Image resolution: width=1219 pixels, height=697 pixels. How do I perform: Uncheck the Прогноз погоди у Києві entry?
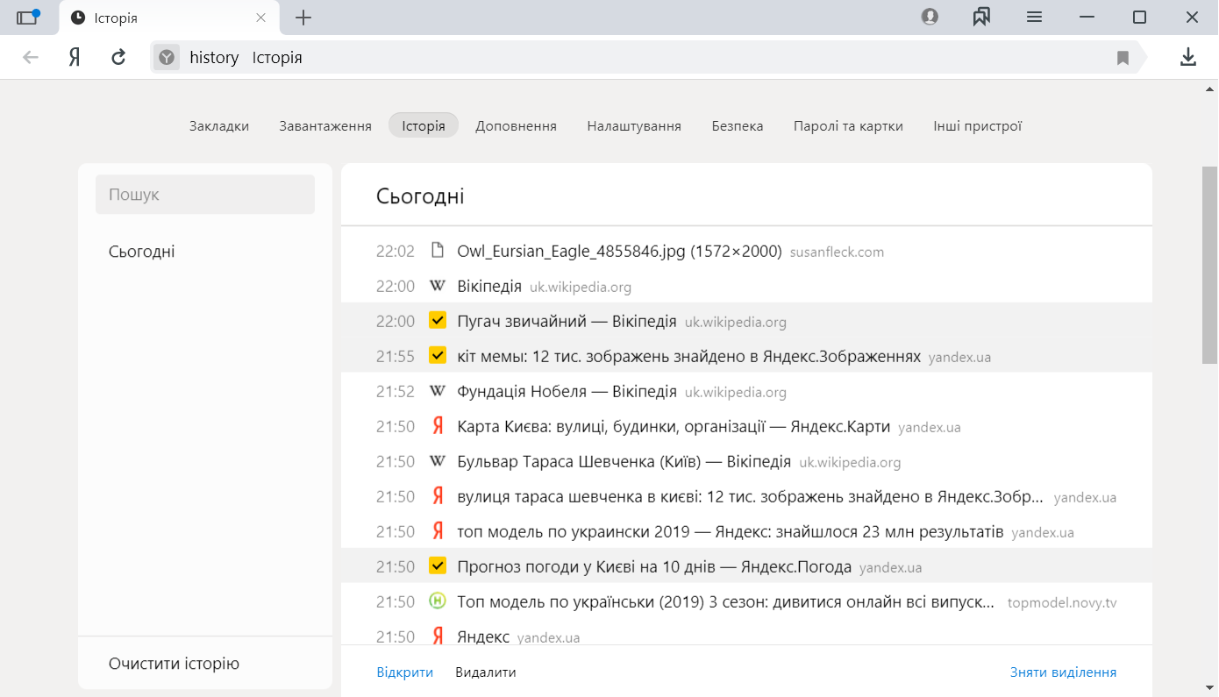tap(438, 566)
